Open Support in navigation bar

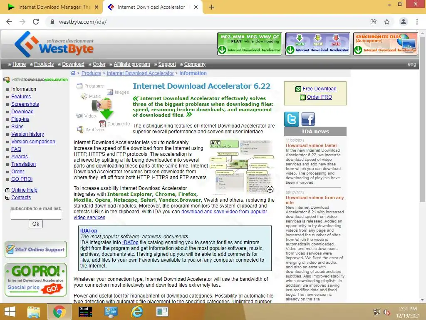167,64
